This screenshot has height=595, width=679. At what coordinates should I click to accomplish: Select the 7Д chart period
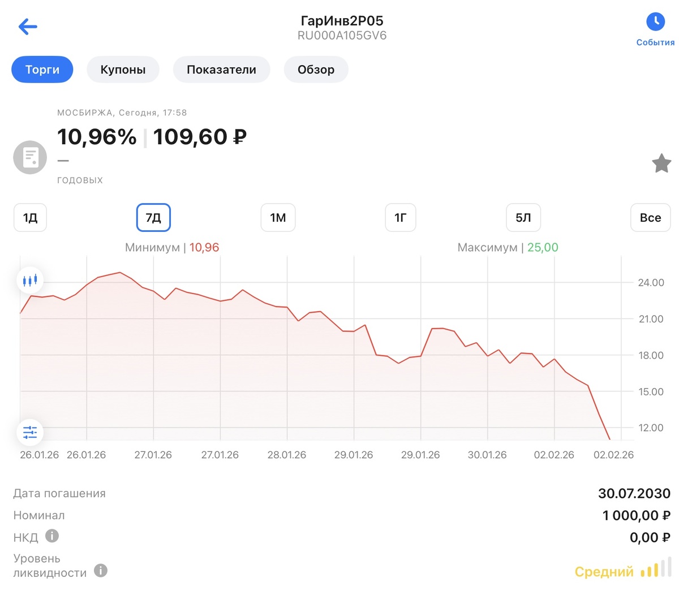pyautogui.click(x=153, y=218)
